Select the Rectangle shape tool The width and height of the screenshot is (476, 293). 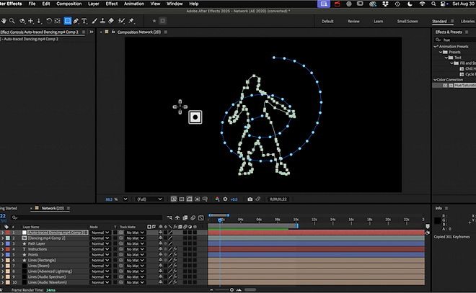pyautogui.click(x=68, y=21)
